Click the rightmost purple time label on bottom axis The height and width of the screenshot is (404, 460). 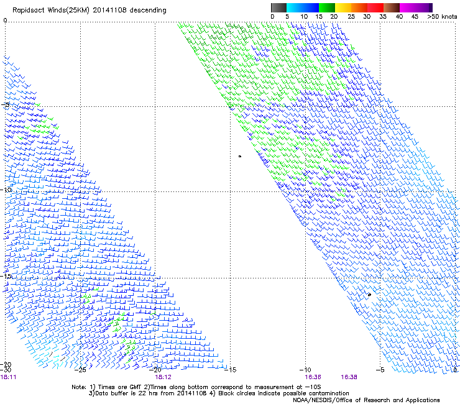tap(349, 377)
